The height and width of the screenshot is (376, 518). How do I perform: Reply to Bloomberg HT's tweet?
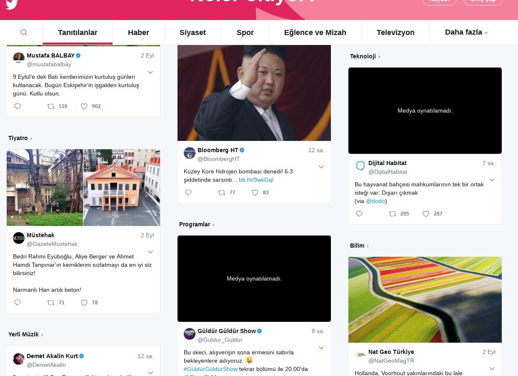pos(188,193)
